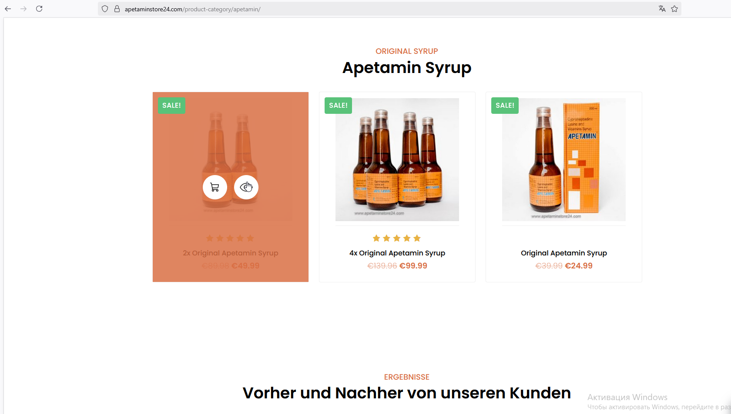
Task: Select the €49.99 sale price
Action: point(245,266)
